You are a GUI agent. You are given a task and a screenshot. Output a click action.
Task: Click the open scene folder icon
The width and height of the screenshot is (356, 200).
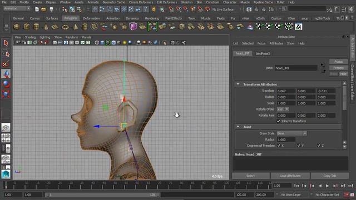point(44,9)
